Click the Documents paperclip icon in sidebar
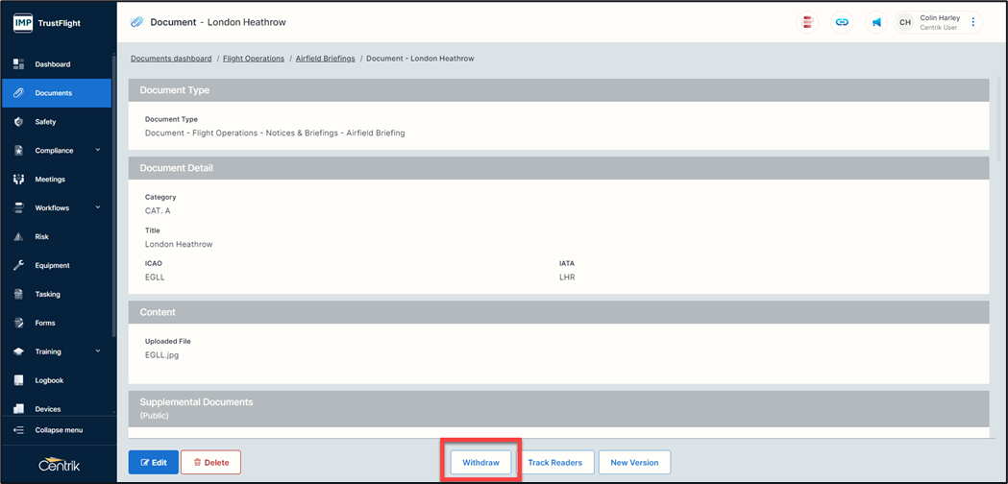This screenshot has height=484, width=1008. 18,93
